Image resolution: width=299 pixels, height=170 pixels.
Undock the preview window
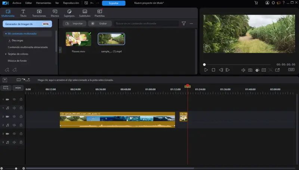click(277, 70)
